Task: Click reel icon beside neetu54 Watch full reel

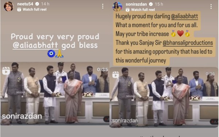Action: click(x=19, y=9)
